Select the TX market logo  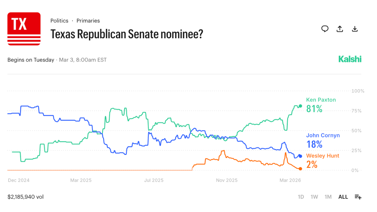[24, 29]
